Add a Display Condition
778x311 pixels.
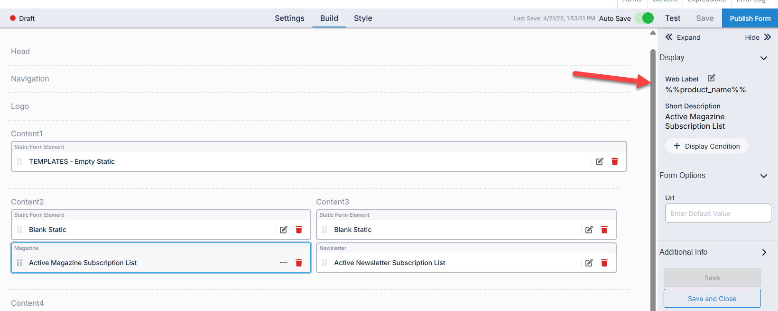point(706,146)
